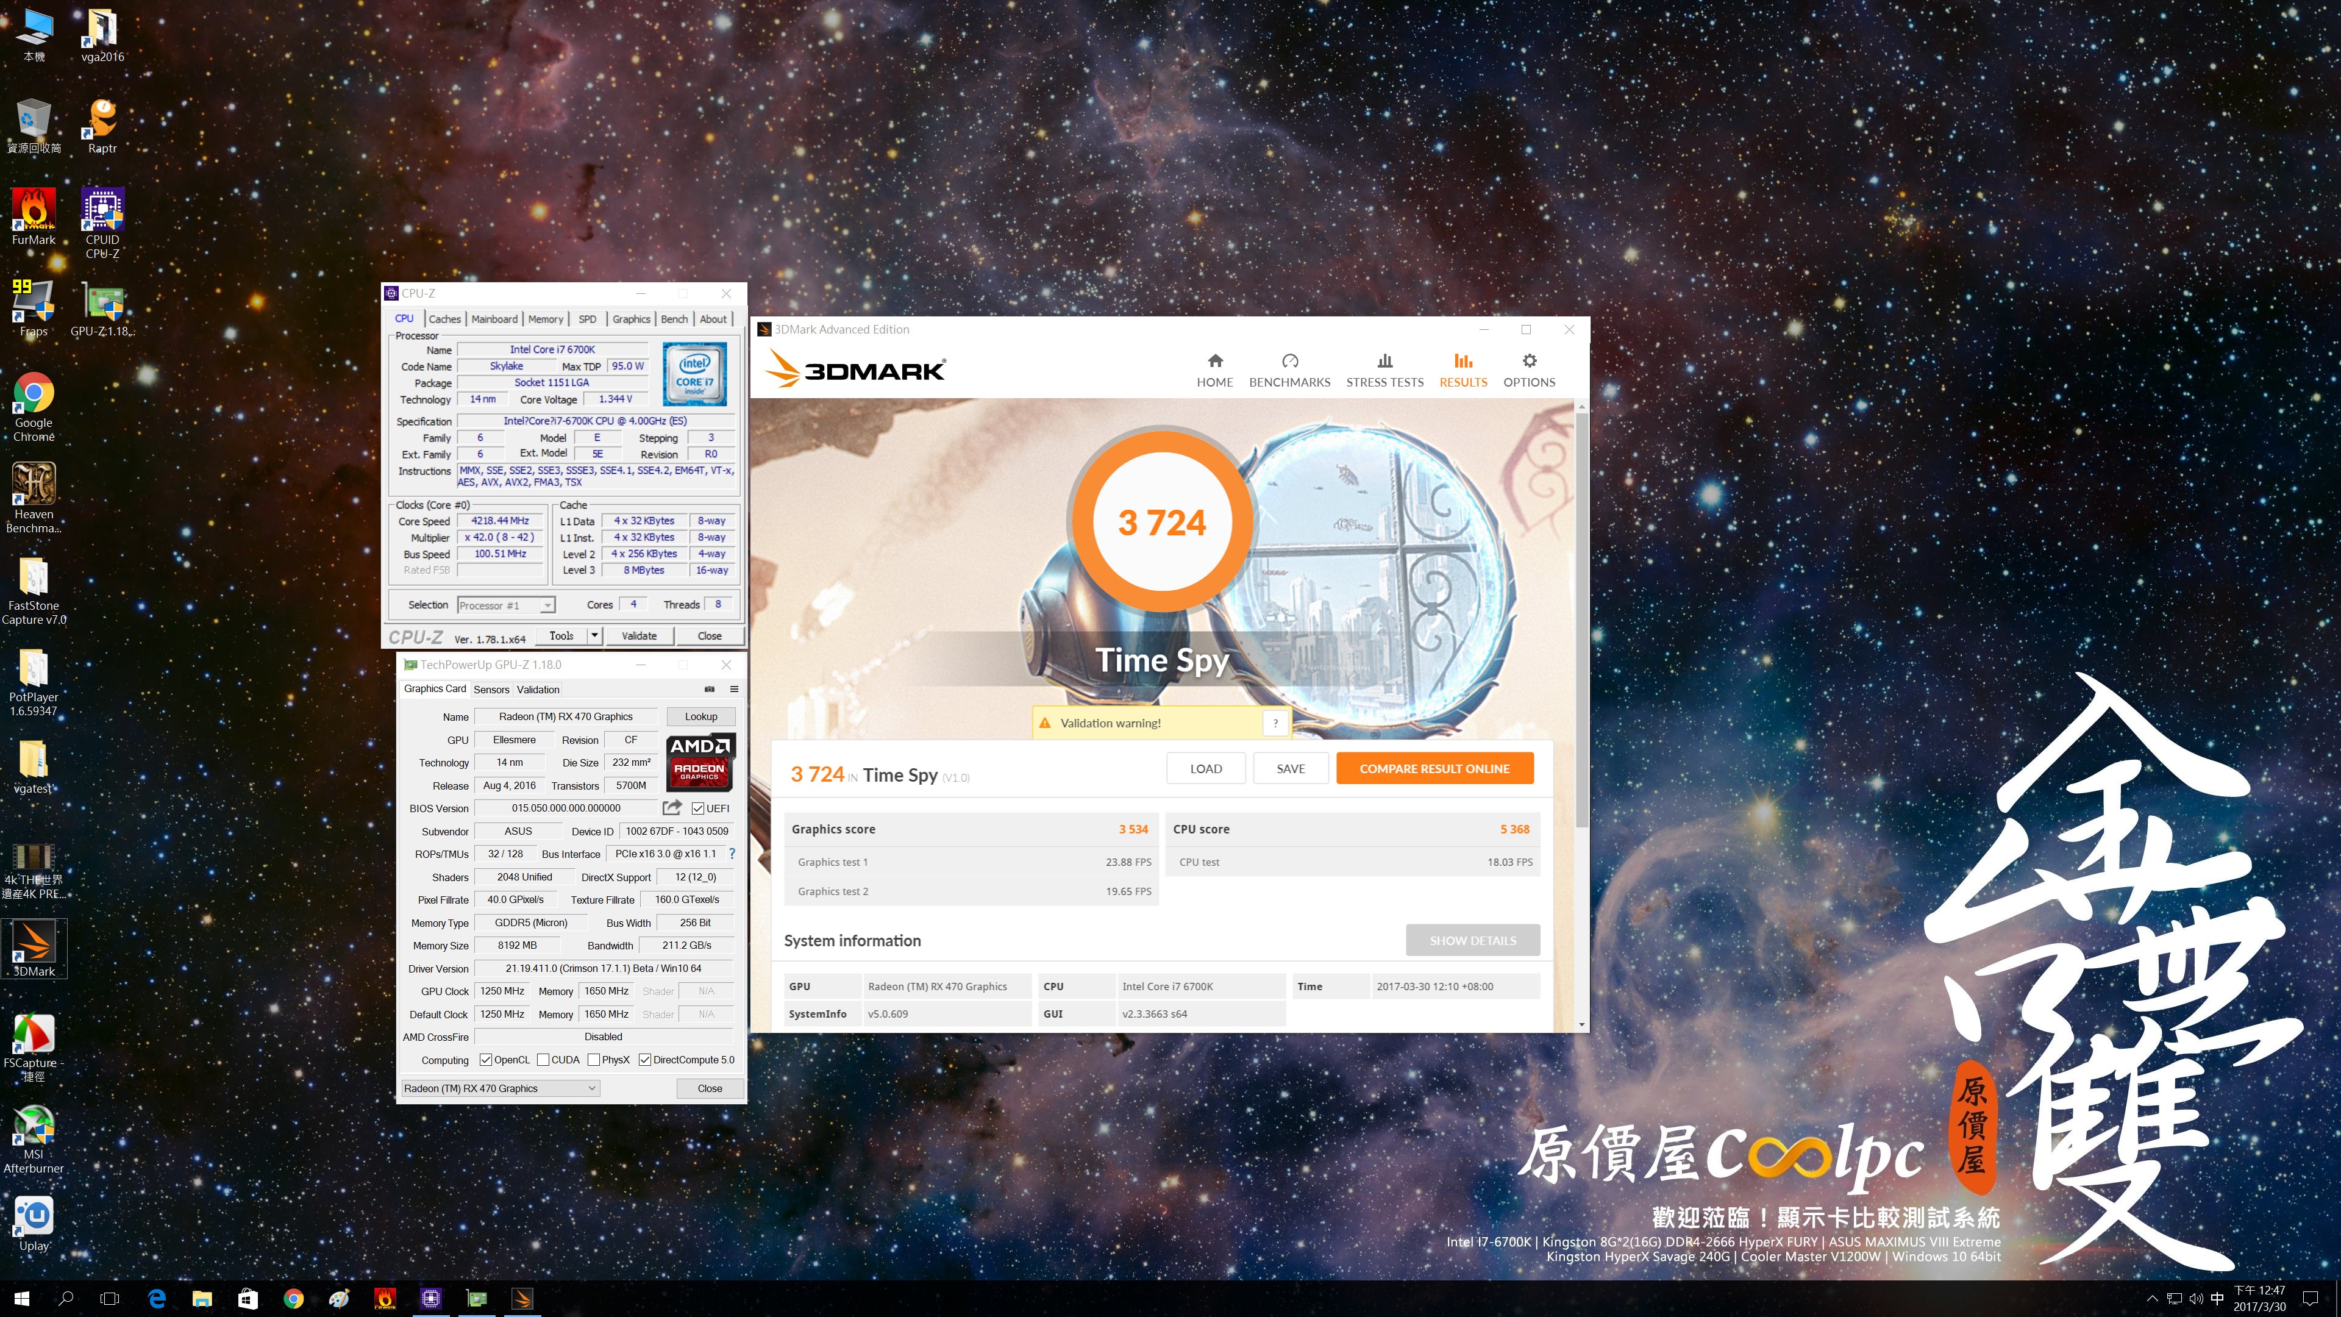Toggle the OpenCL checkbox
2341x1317 pixels.
(x=485, y=1060)
